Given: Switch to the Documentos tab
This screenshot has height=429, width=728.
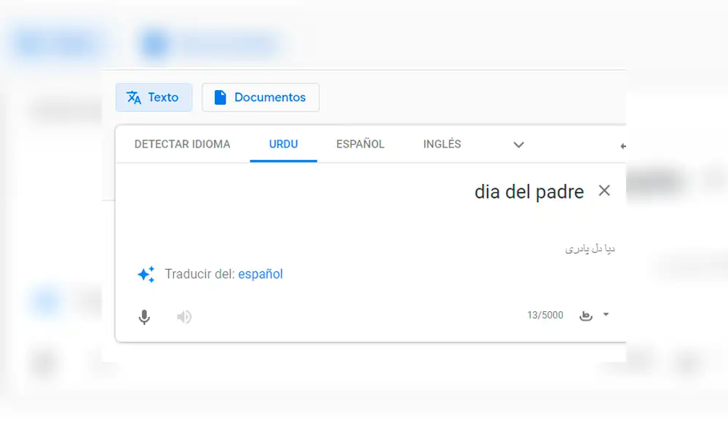Looking at the screenshot, I should pyautogui.click(x=260, y=97).
